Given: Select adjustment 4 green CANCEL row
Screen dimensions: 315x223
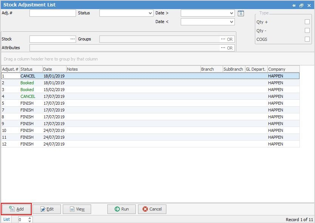Looking at the screenshot, I should (x=151, y=96).
